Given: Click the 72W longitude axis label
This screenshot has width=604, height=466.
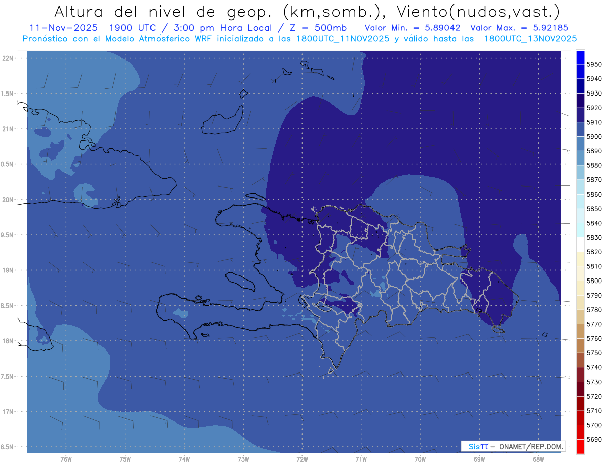Looking at the screenshot, I should click(303, 459).
